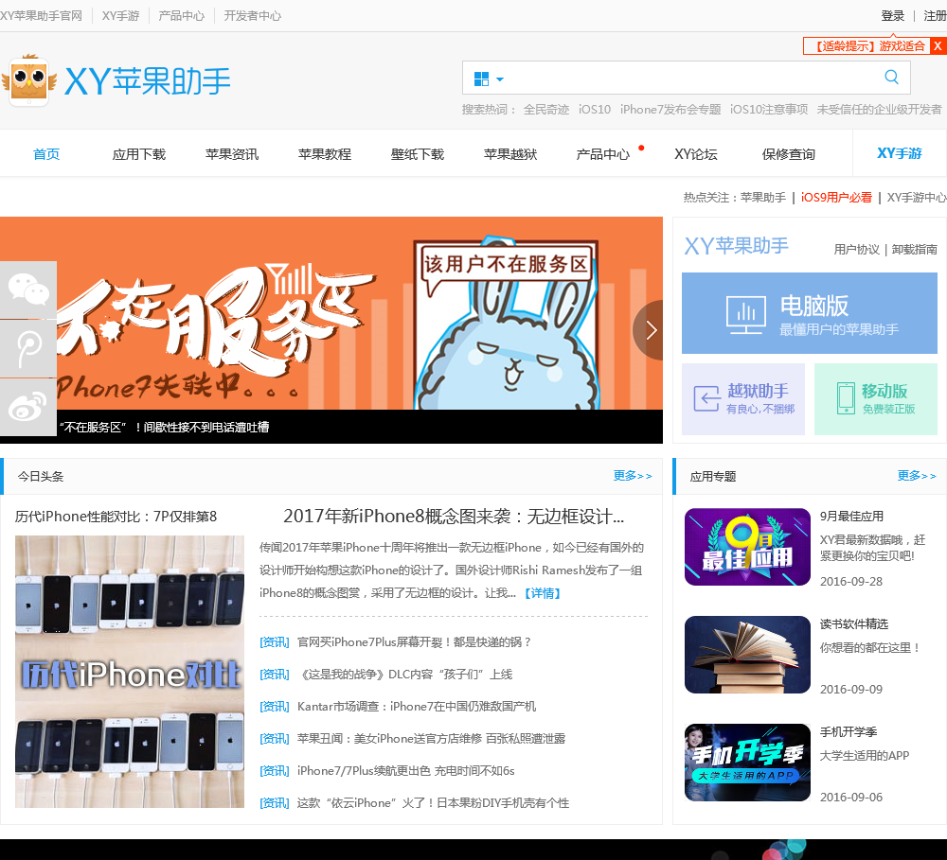Open headline 历代iPhone性能对比：7P仅排第8
Viewport: 947px width, 860px height.
tap(116, 517)
